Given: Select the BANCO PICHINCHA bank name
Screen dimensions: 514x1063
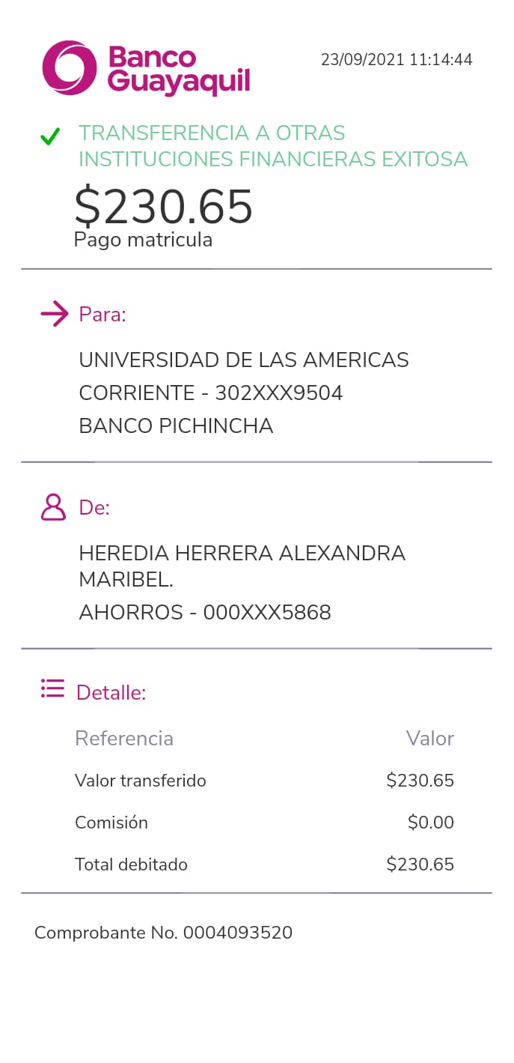Looking at the screenshot, I should (x=176, y=426).
